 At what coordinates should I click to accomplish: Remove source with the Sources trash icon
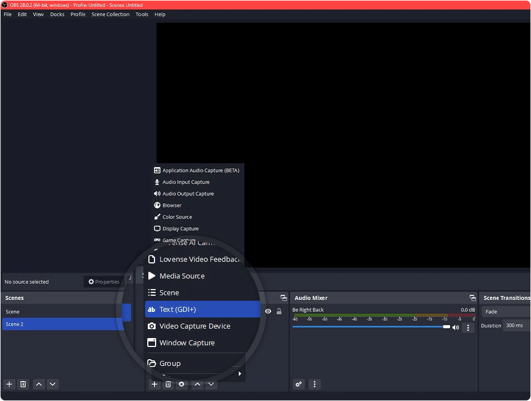pyautogui.click(x=168, y=384)
